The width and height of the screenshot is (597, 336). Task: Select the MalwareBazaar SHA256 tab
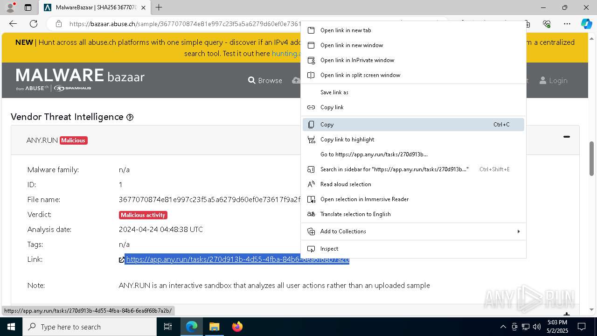[95, 7]
